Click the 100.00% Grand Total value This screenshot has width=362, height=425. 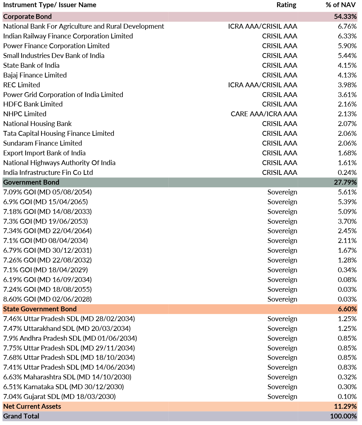(343, 416)
